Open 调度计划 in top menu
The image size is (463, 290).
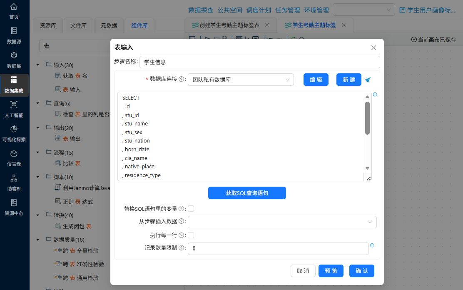259,10
